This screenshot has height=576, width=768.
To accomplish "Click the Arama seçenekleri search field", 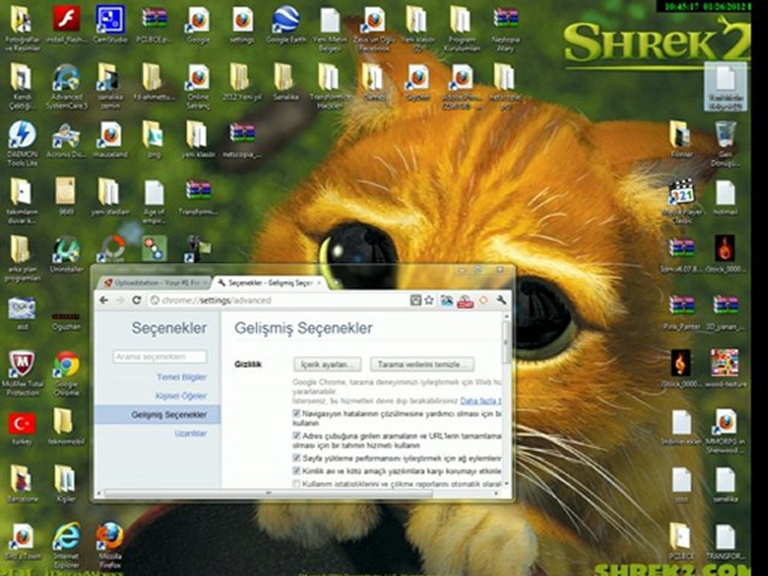I will [160, 357].
